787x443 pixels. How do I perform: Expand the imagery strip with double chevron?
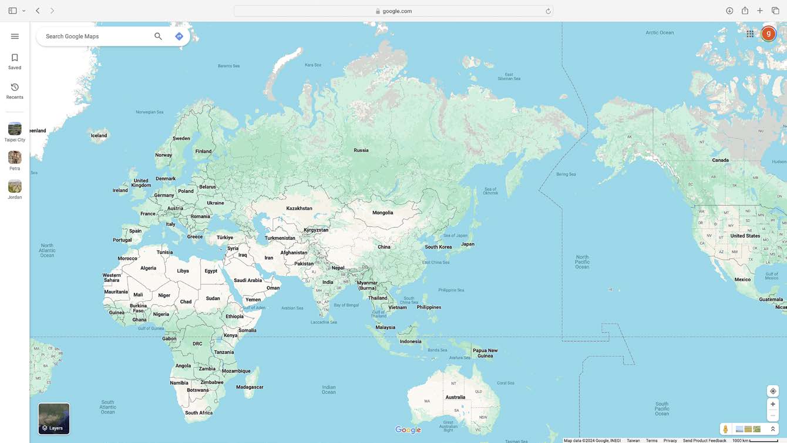pos(773,429)
